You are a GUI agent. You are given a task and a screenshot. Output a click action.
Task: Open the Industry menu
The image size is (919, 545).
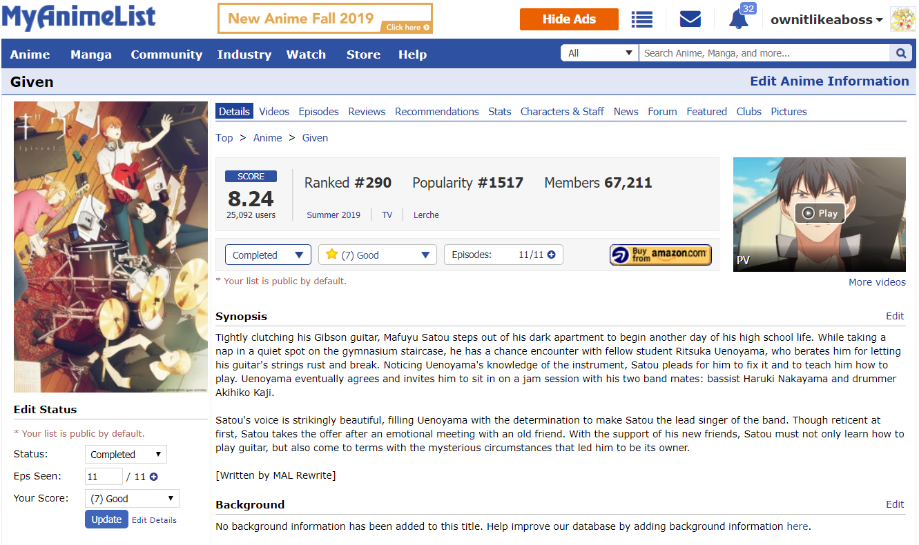tap(244, 54)
